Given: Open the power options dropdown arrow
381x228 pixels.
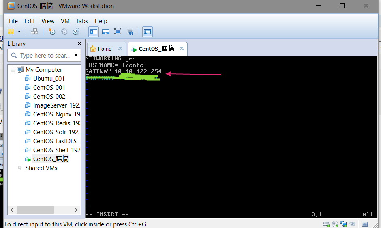Looking at the screenshot, I should [19, 32].
